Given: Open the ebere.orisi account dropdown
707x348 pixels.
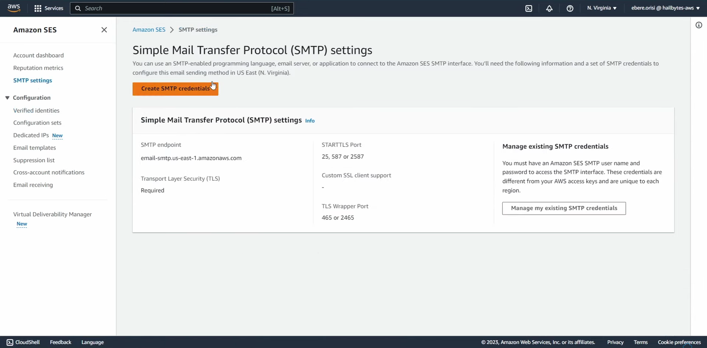Looking at the screenshot, I should [665, 8].
